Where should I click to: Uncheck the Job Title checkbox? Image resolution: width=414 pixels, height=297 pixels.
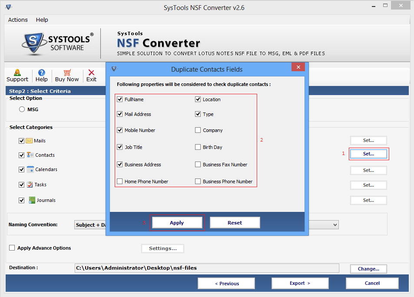[120, 147]
